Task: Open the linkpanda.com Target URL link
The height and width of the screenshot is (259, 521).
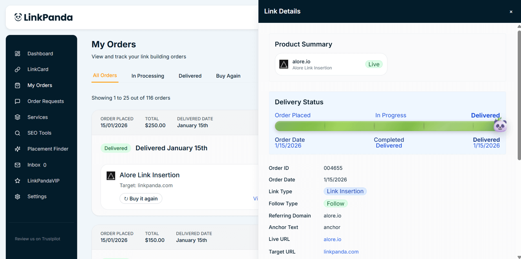Action: point(341,252)
